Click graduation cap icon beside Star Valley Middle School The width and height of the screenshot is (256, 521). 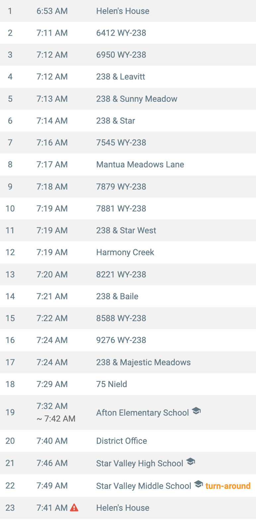pos(198,484)
